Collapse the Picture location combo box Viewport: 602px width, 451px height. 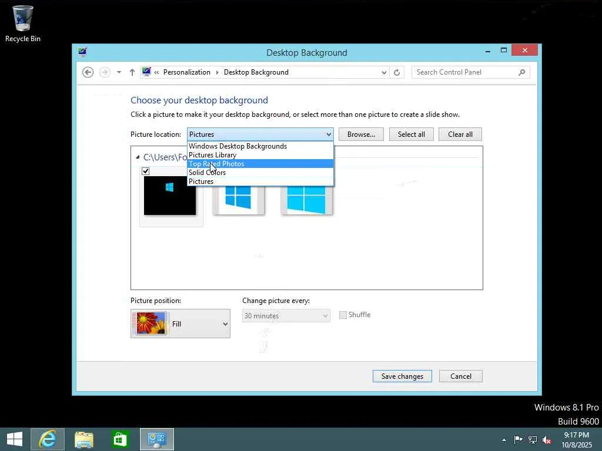point(260,134)
